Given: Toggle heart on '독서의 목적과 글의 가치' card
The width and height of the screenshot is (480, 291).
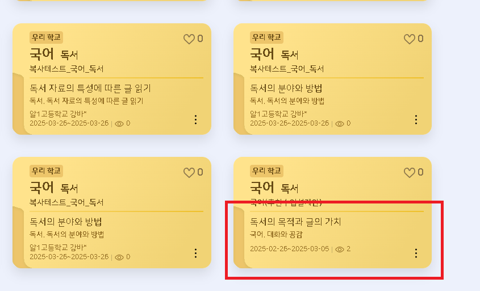Looking at the screenshot, I should click(x=410, y=173).
